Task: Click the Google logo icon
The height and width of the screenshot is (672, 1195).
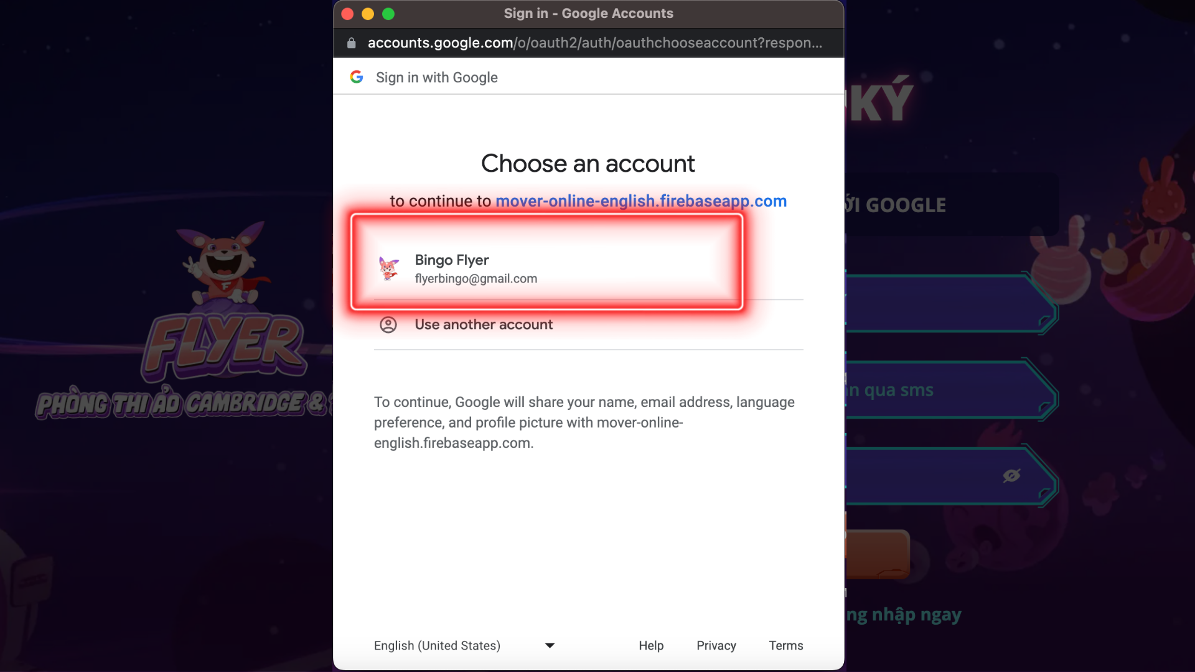Action: click(357, 77)
